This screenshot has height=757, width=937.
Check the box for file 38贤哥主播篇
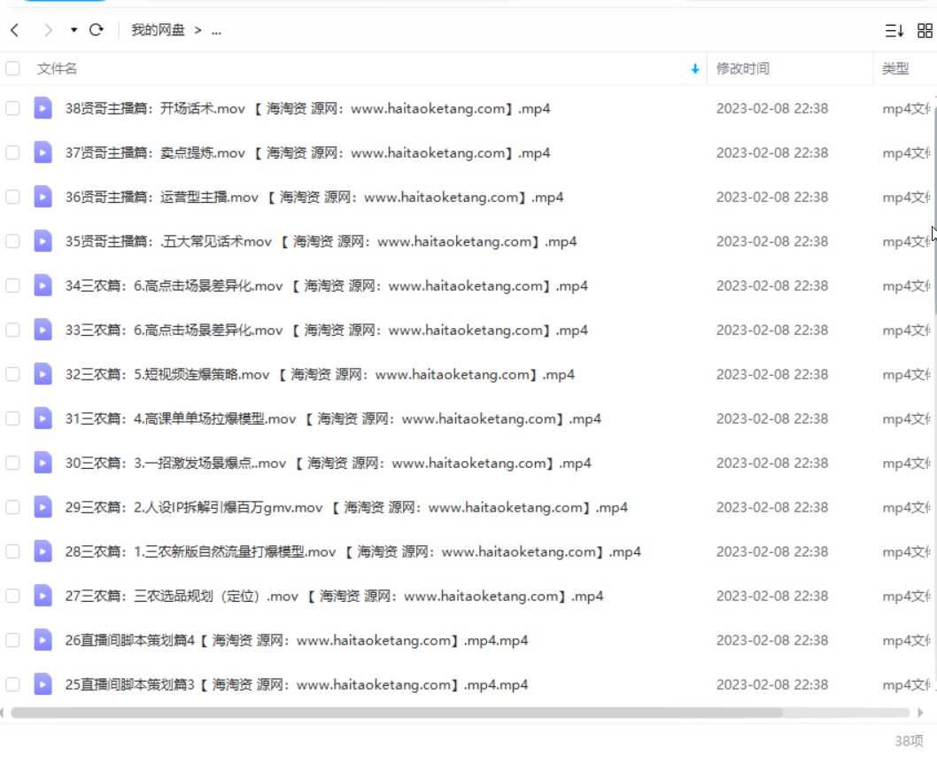pyautogui.click(x=12, y=108)
